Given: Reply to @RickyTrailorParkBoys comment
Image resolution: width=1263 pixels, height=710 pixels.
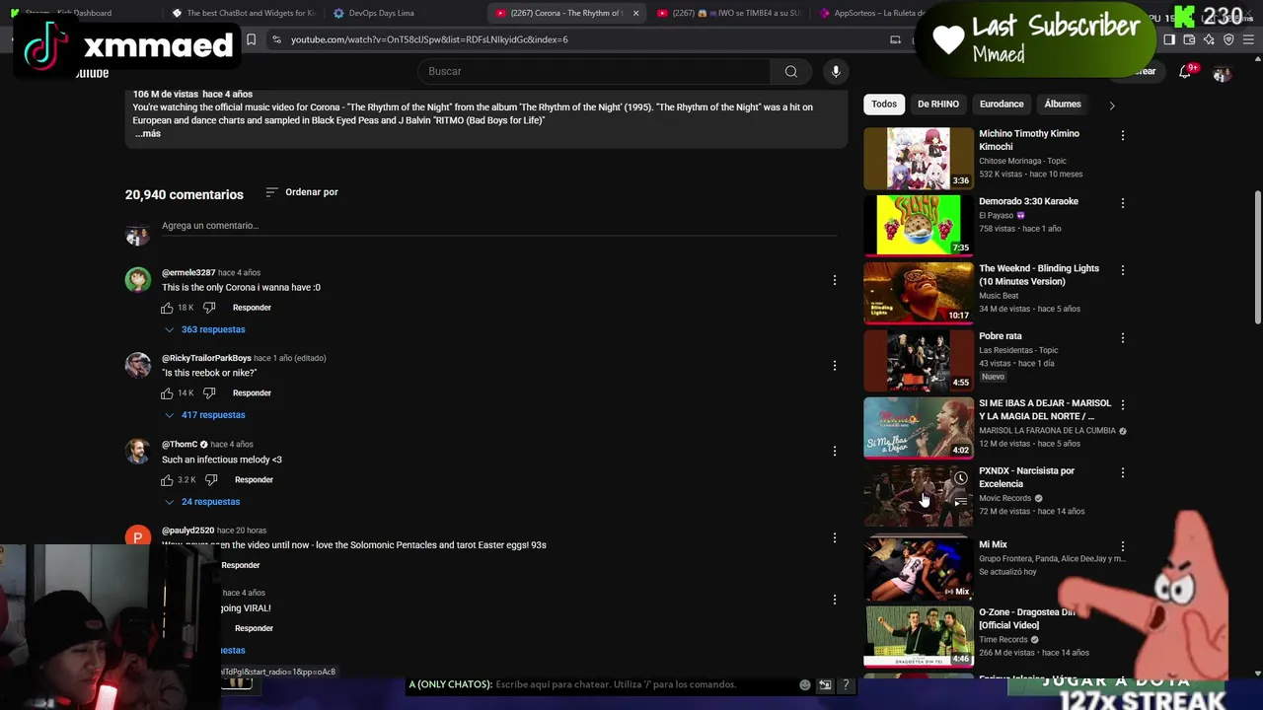Looking at the screenshot, I should click(252, 393).
